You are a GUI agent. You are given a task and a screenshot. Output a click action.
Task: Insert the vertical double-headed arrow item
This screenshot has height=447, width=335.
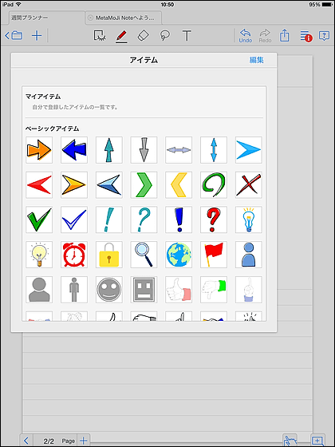[214, 150]
